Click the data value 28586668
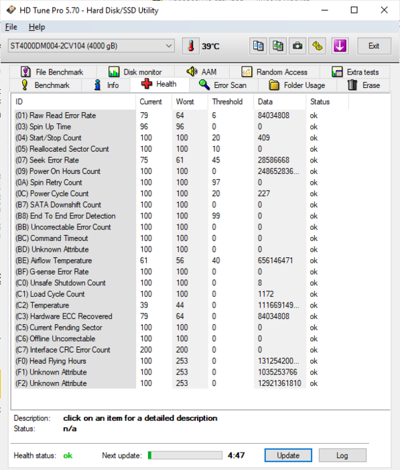The image size is (400, 470). (x=273, y=160)
